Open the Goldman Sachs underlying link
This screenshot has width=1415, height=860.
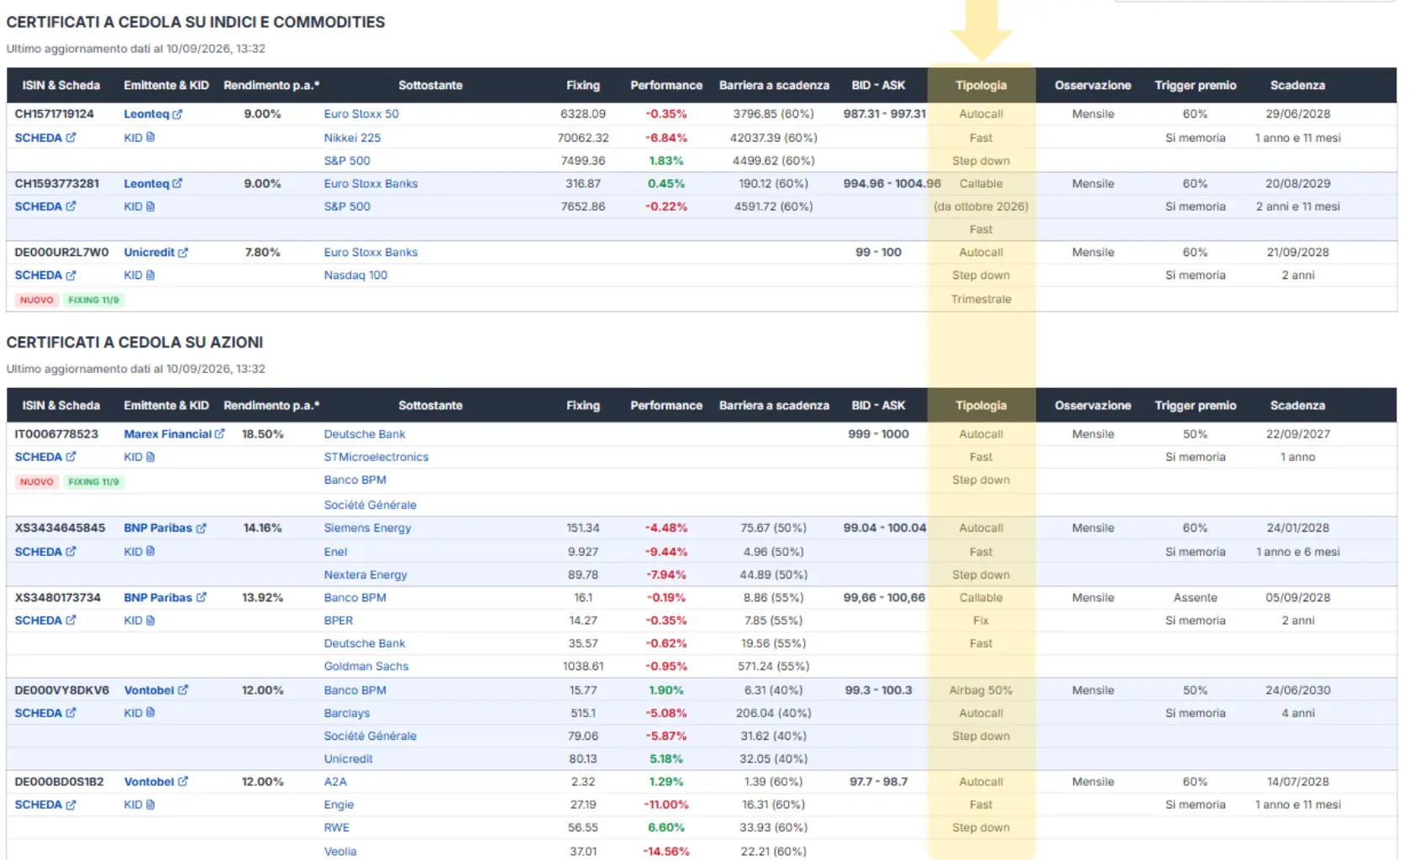click(366, 667)
